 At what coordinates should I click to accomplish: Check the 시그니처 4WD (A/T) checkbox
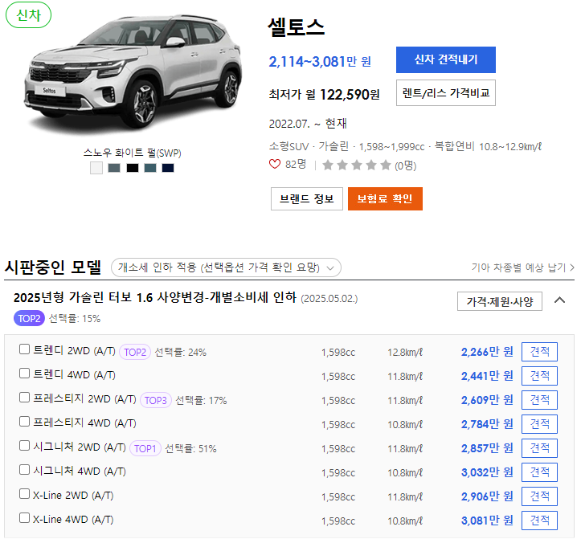pyautogui.click(x=24, y=470)
